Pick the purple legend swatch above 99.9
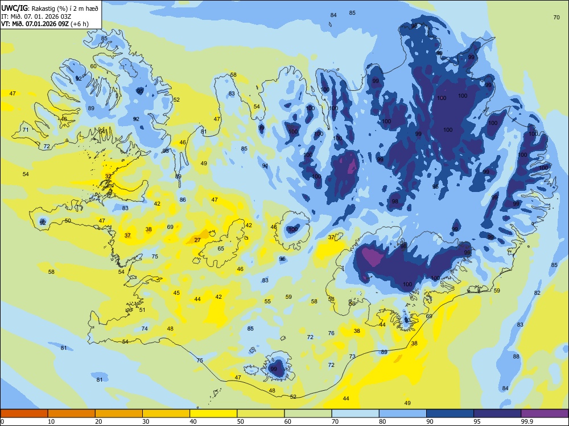 click(x=545, y=414)
